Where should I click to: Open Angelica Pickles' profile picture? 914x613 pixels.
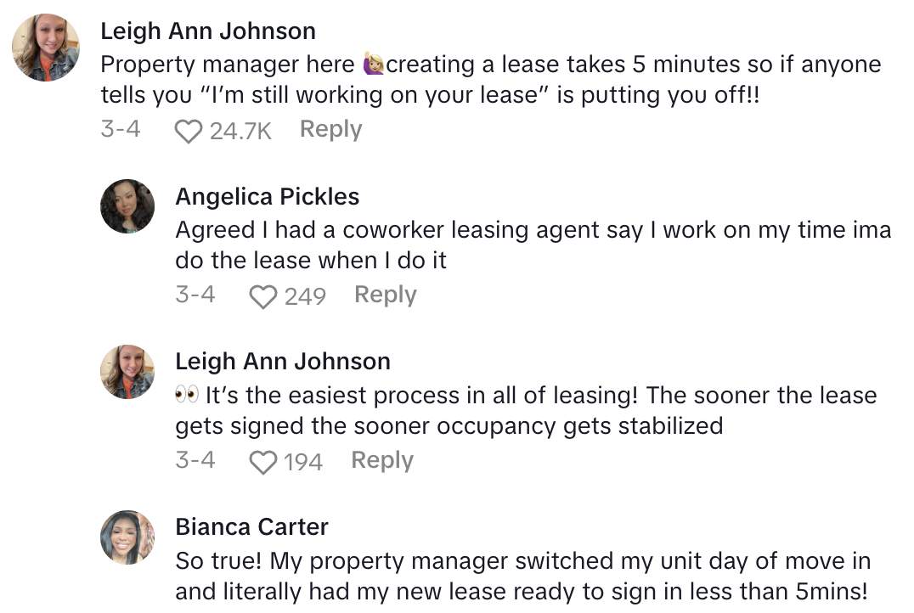127,206
